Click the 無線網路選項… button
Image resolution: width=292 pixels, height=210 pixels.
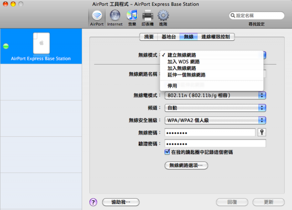coord(186,165)
